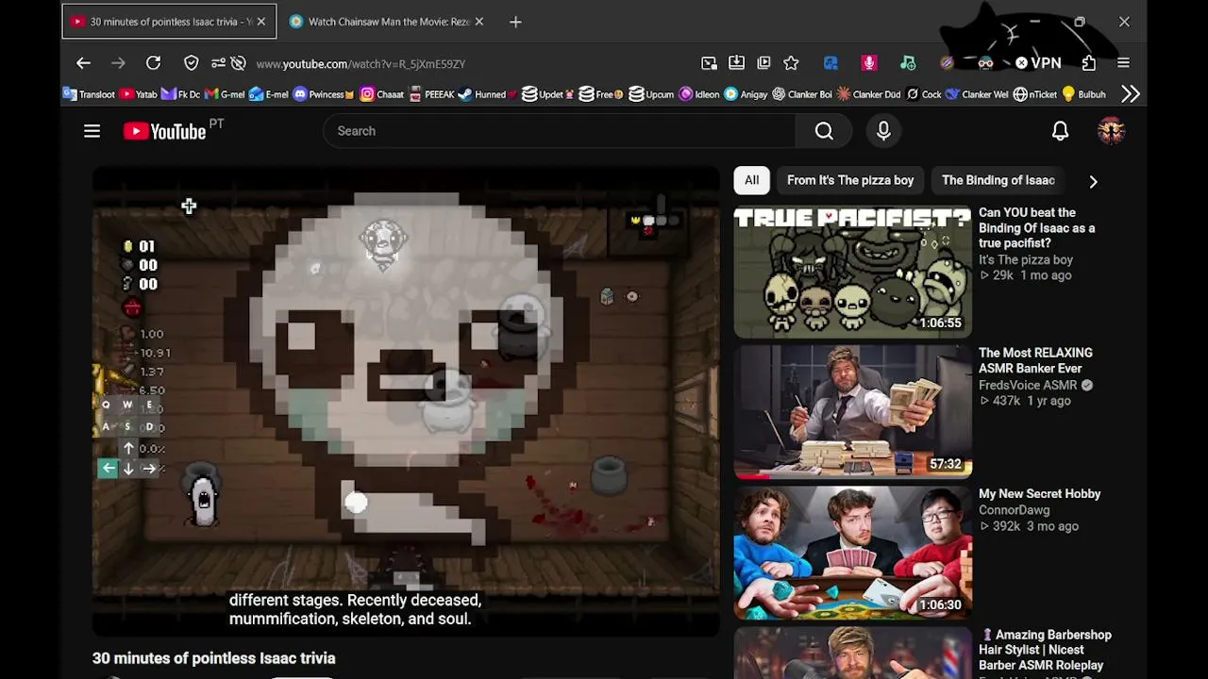
Task: Open the Clanker Boi bookmark
Action: click(802, 94)
